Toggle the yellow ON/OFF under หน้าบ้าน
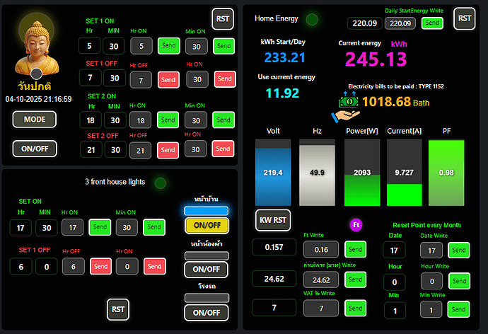 [207, 225]
